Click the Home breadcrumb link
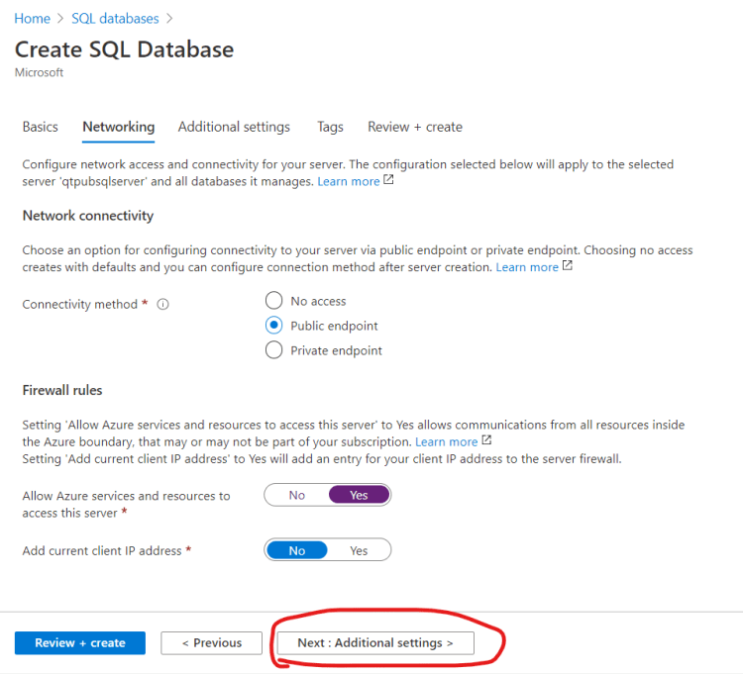The image size is (743, 674). pos(32,19)
